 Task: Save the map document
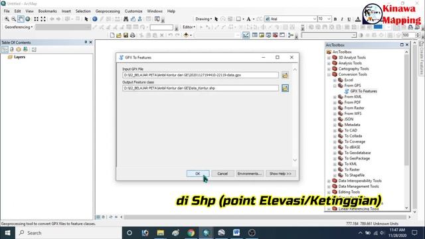(126, 35)
